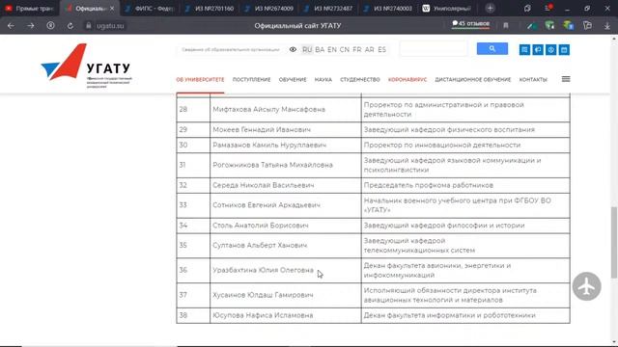The width and height of the screenshot is (618, 347).
Task: Click the second blue square header icon
Action: point(538,49)
